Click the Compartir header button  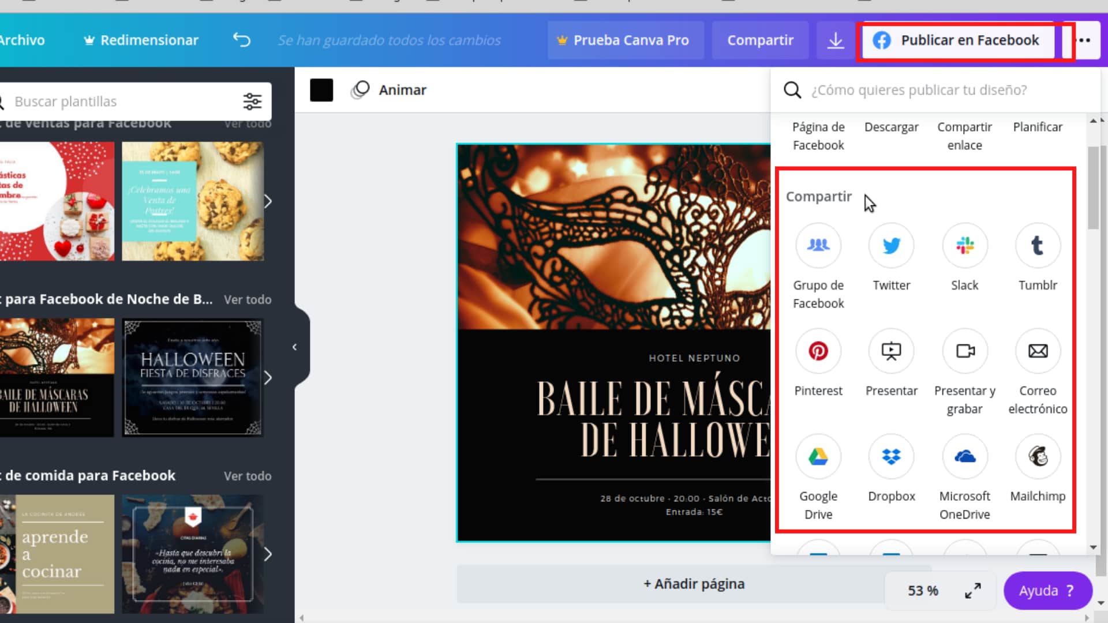[760, 40]
